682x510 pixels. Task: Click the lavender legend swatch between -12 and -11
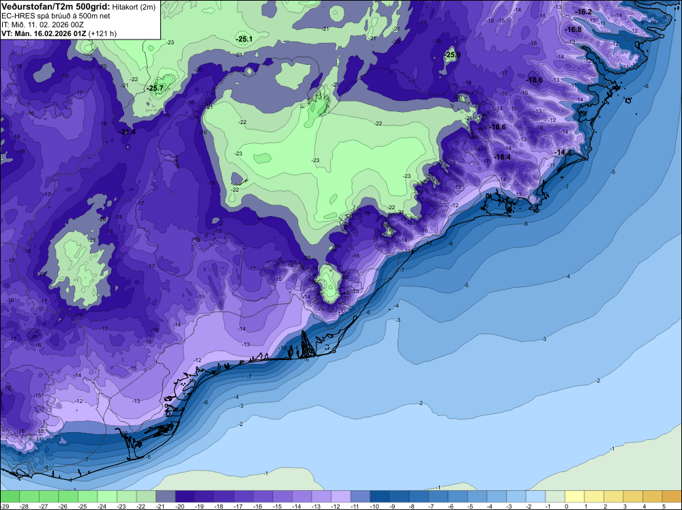coord(341,496)
